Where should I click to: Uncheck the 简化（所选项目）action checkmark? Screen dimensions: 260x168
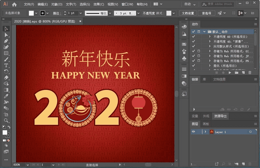tap(193, 66)
